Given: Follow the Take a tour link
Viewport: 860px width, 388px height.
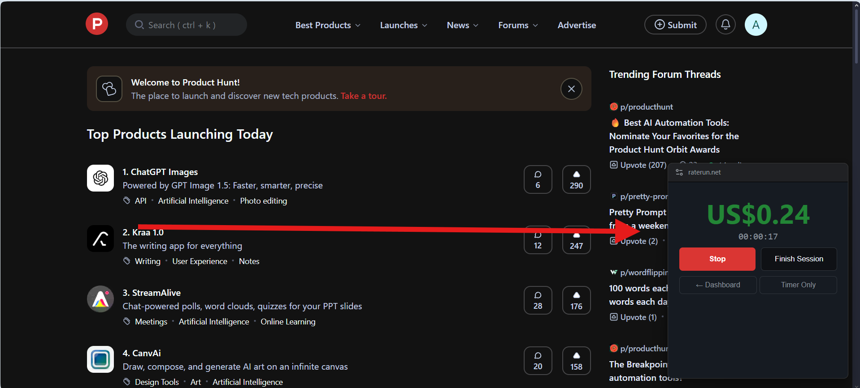Looking at the screenshot, I should (x=364, y=96).
